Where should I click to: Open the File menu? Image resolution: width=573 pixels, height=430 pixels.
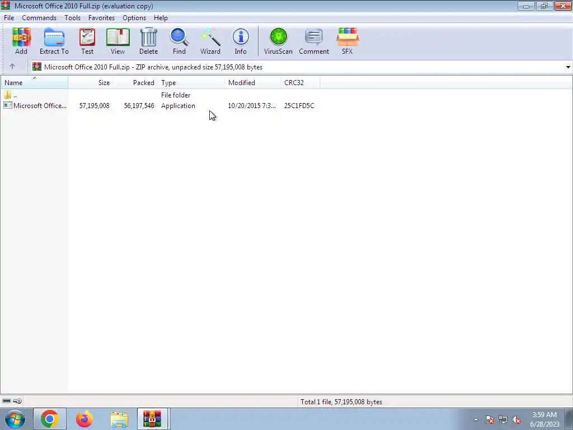[9, 17]
